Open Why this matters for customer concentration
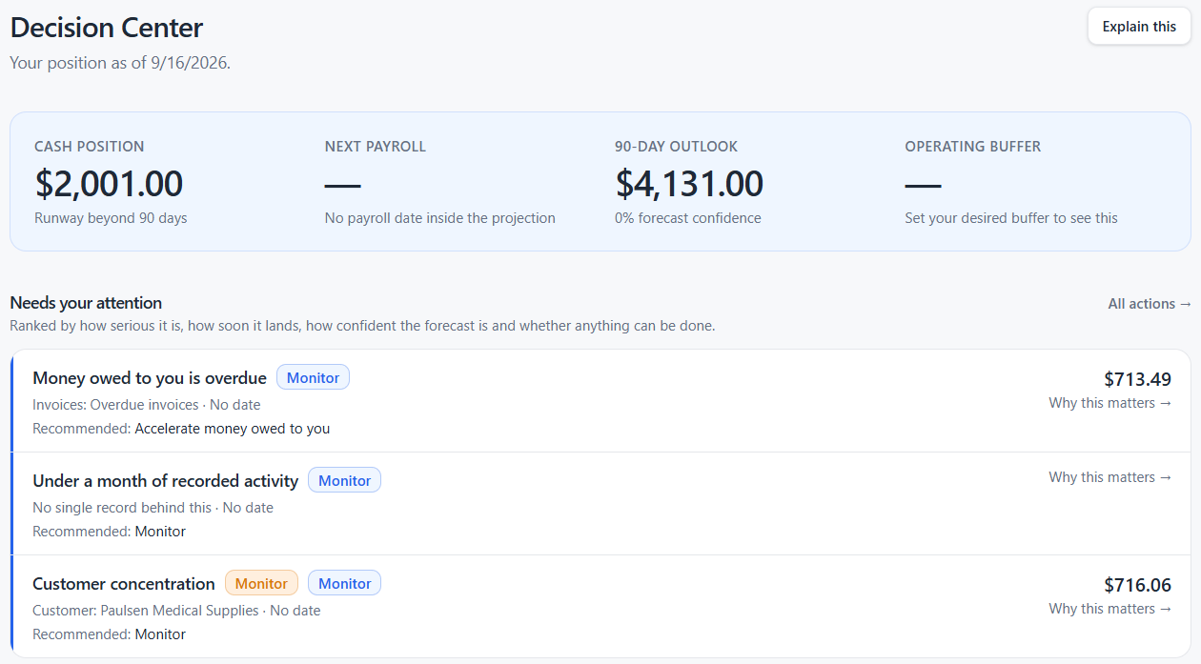The image size is (1201, 664). click(x=1110, y=609)
